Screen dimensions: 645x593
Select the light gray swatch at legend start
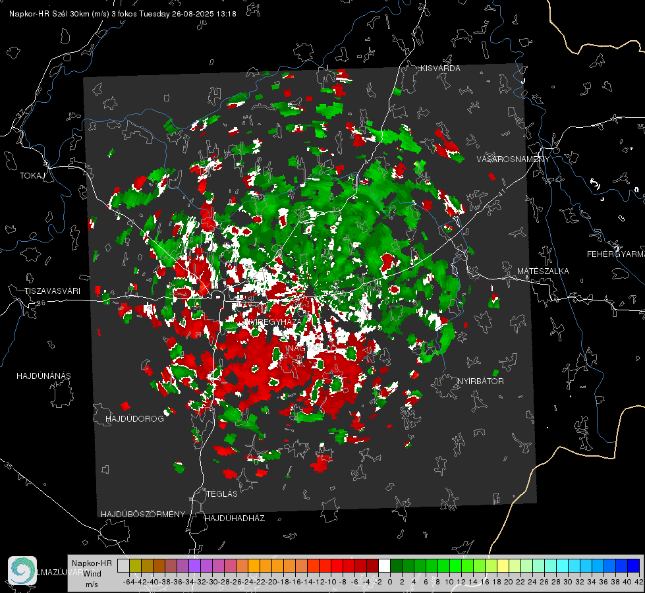[x=123, y=566]
